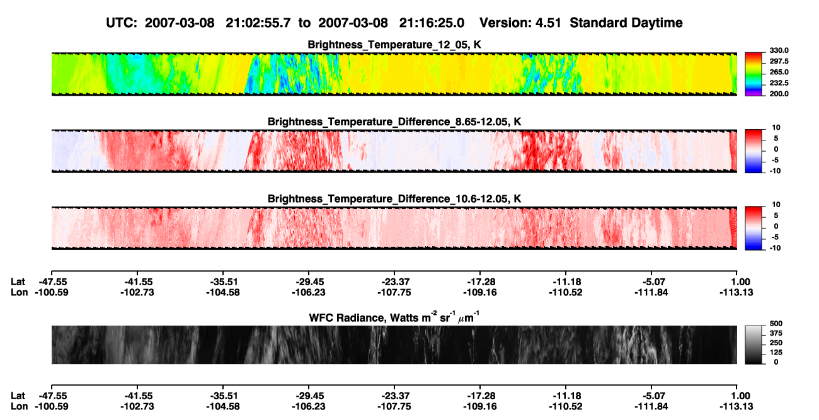Click the bottom axis longitude value -113.13

click(735, 406)
